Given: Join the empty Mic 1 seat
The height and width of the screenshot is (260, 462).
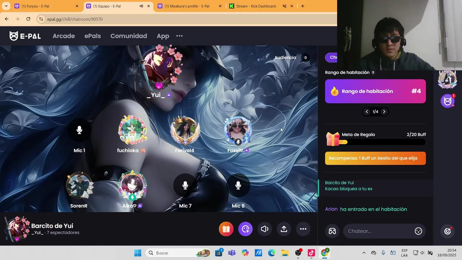Looking at the screenshot, I should [79, 130].
